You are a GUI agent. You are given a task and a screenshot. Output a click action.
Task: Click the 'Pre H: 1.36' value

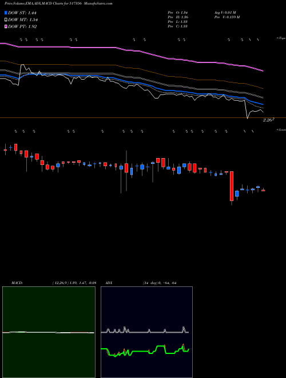pyautogui.click(x=178, y=17)
